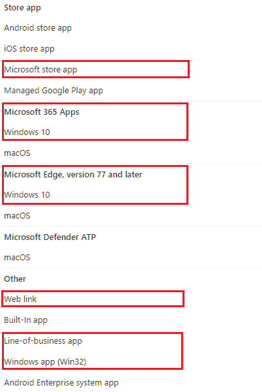The width and height of the screenshot is (262, 392).
Task: Choose the Web link app type
Action: coord(20,299)
